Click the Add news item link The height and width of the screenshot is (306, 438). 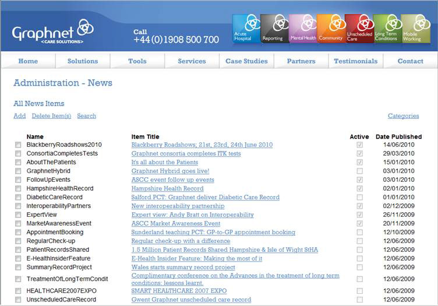tap(19, 116)
